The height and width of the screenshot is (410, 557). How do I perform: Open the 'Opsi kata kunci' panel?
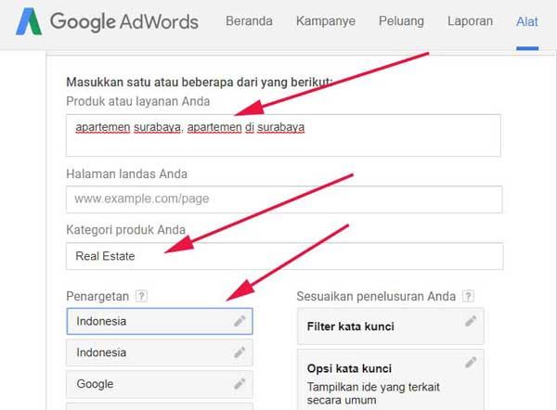point(391,379)
